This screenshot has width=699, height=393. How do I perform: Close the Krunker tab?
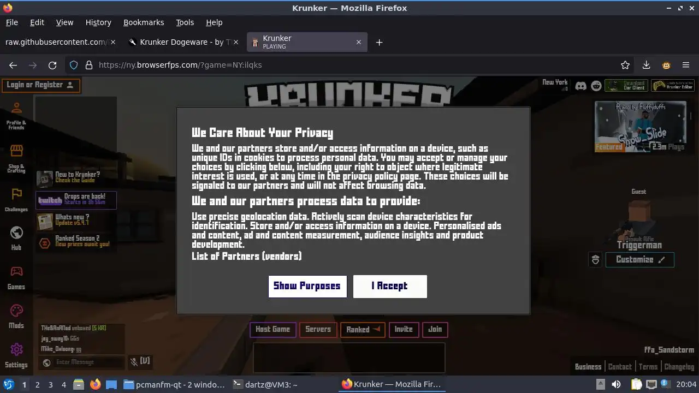pos(359,42)
